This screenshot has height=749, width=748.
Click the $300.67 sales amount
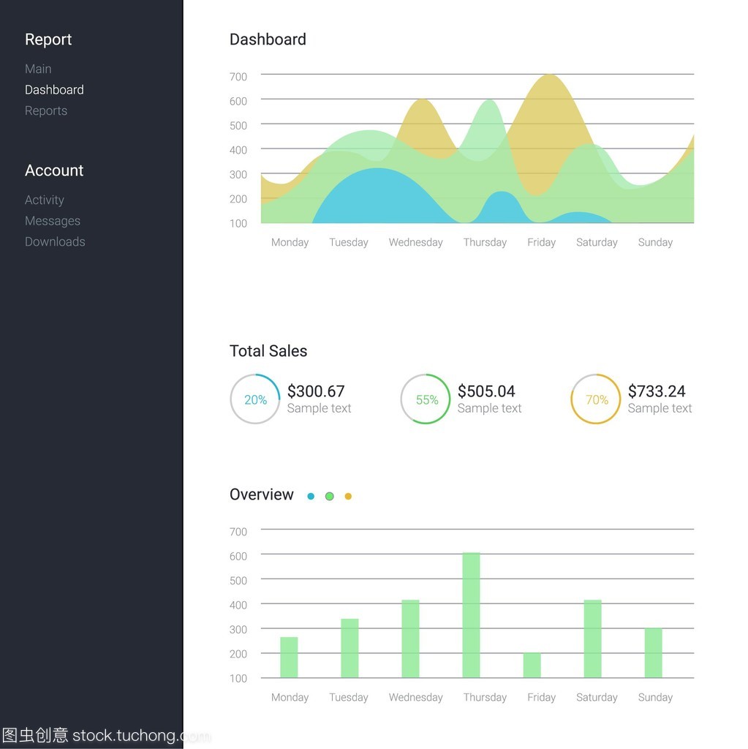315,391
